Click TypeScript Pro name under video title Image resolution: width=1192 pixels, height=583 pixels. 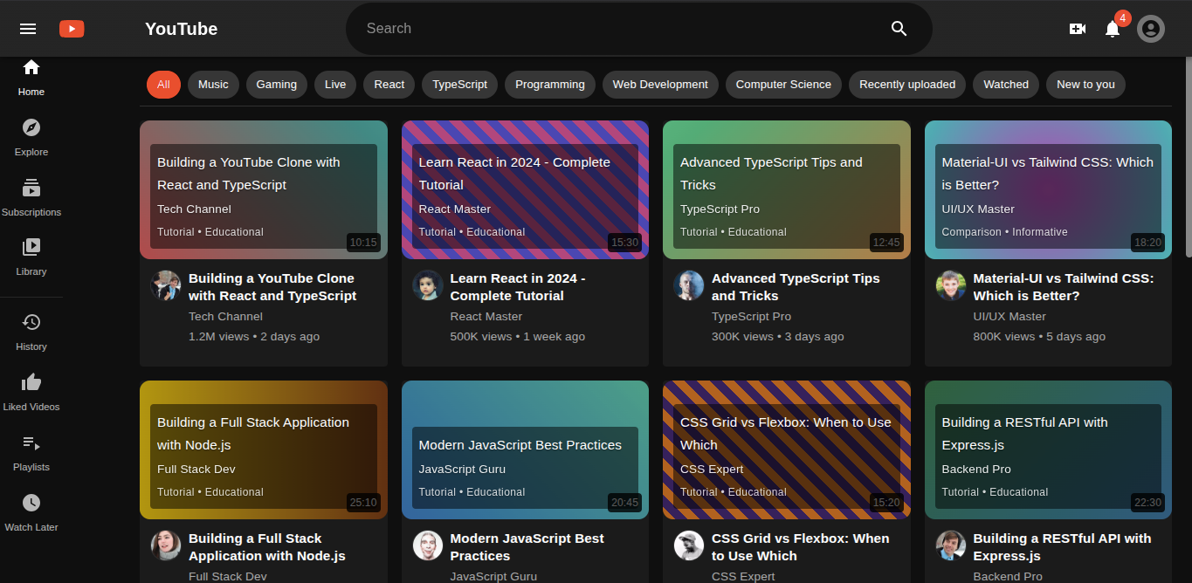click(751, 316)
